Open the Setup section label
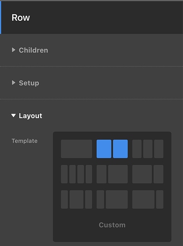The height and width of the screenshot is (246, 183). point(29,83)
